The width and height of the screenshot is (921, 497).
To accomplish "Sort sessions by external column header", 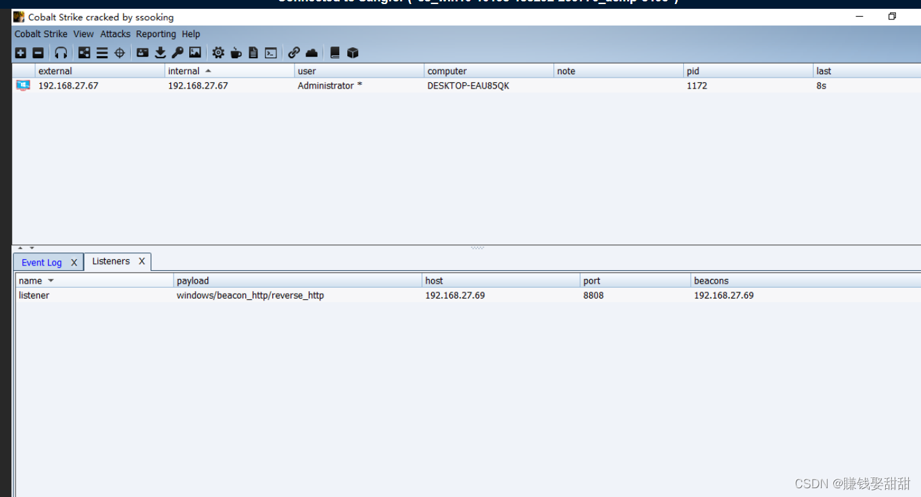I will [x=100, y=71].
